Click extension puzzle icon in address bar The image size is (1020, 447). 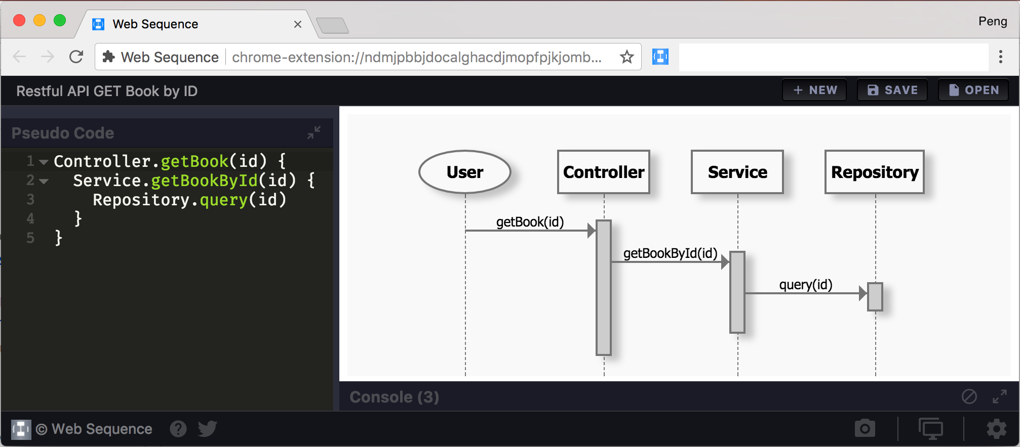coord(108,57)
